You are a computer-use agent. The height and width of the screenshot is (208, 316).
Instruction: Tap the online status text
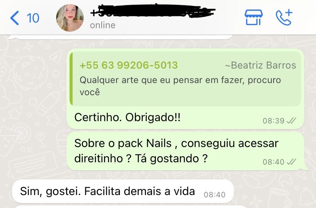click(x=102, y=25)
